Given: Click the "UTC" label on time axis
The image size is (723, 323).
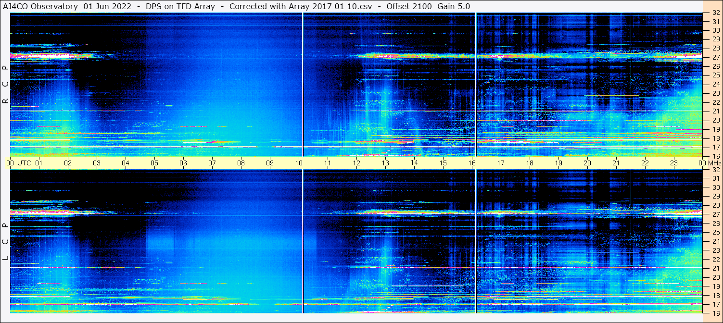Looking at the screenshot, I should pyautogui.click(x=24, y=163).
